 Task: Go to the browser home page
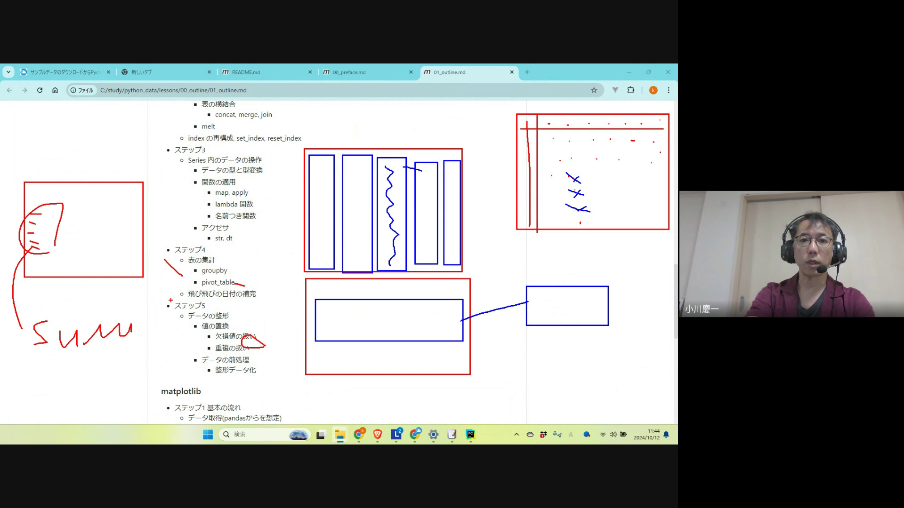point(55,90)
